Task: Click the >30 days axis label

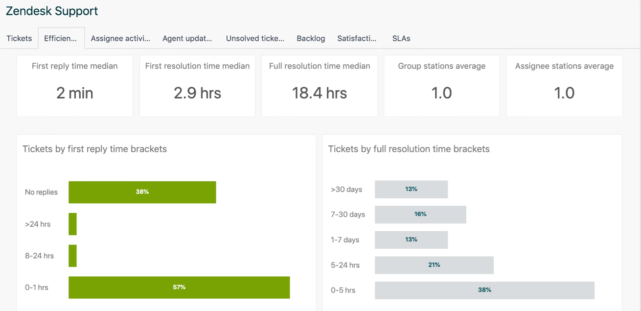Action: (x=346, y=190)
